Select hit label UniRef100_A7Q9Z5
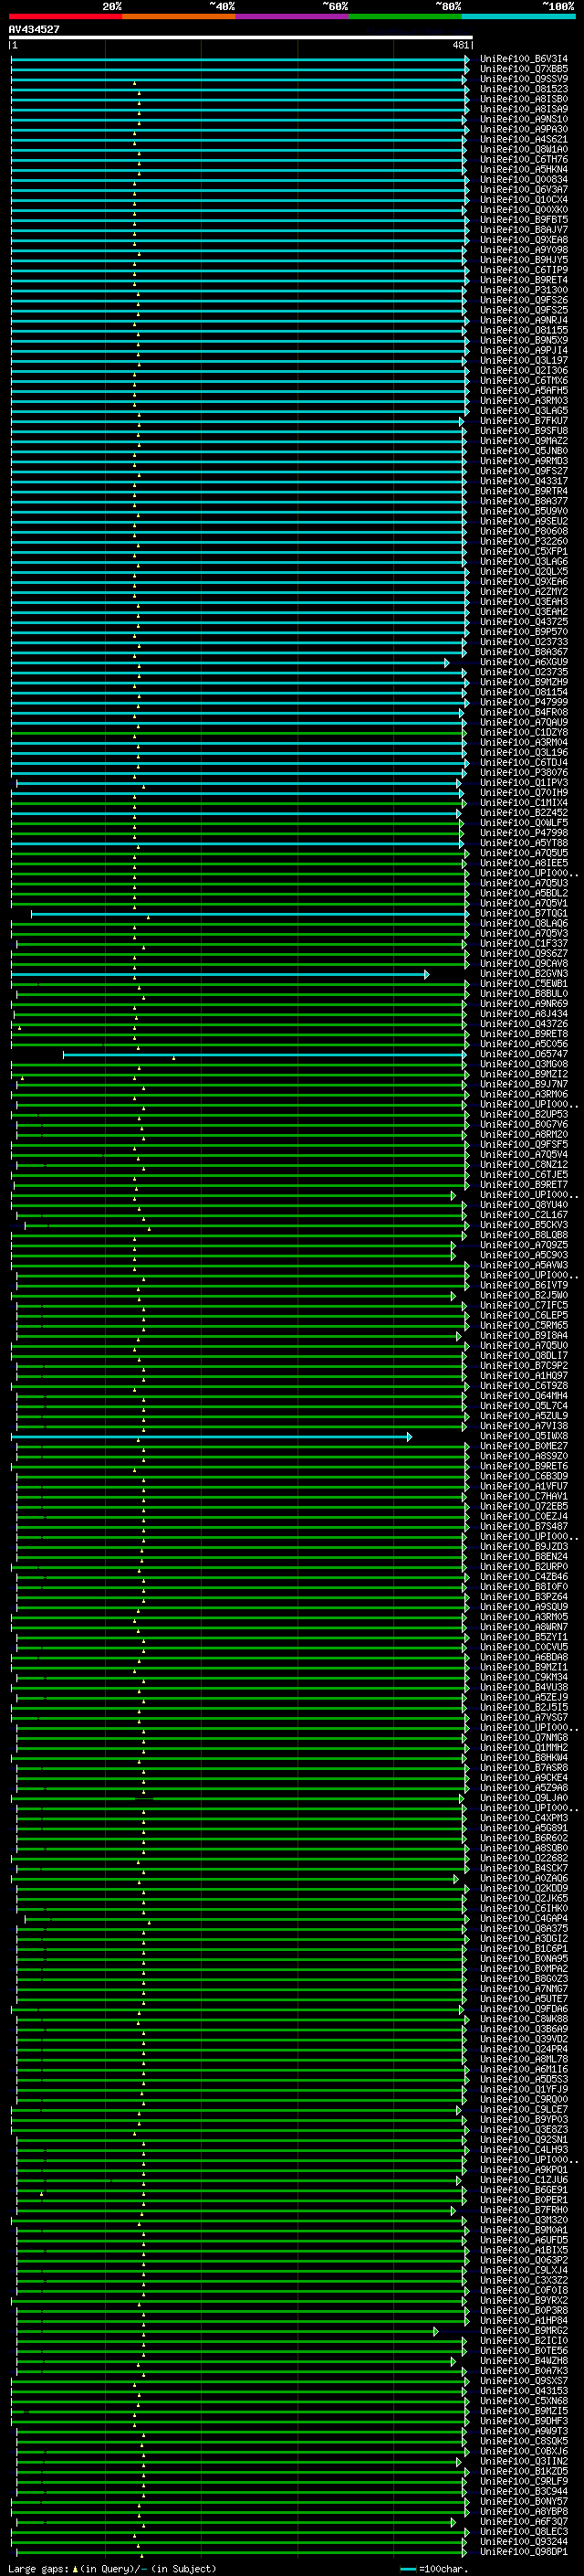 [524, 1245]
